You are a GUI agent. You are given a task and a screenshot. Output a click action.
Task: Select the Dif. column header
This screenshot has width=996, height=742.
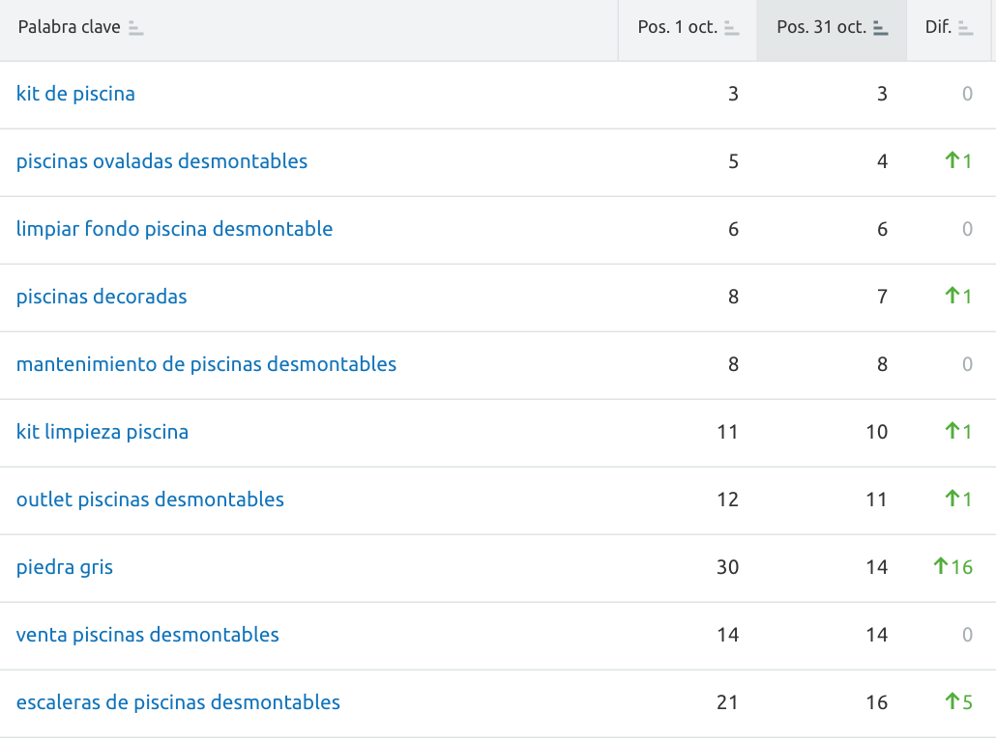pyautogui.click(x=949, y=31)
